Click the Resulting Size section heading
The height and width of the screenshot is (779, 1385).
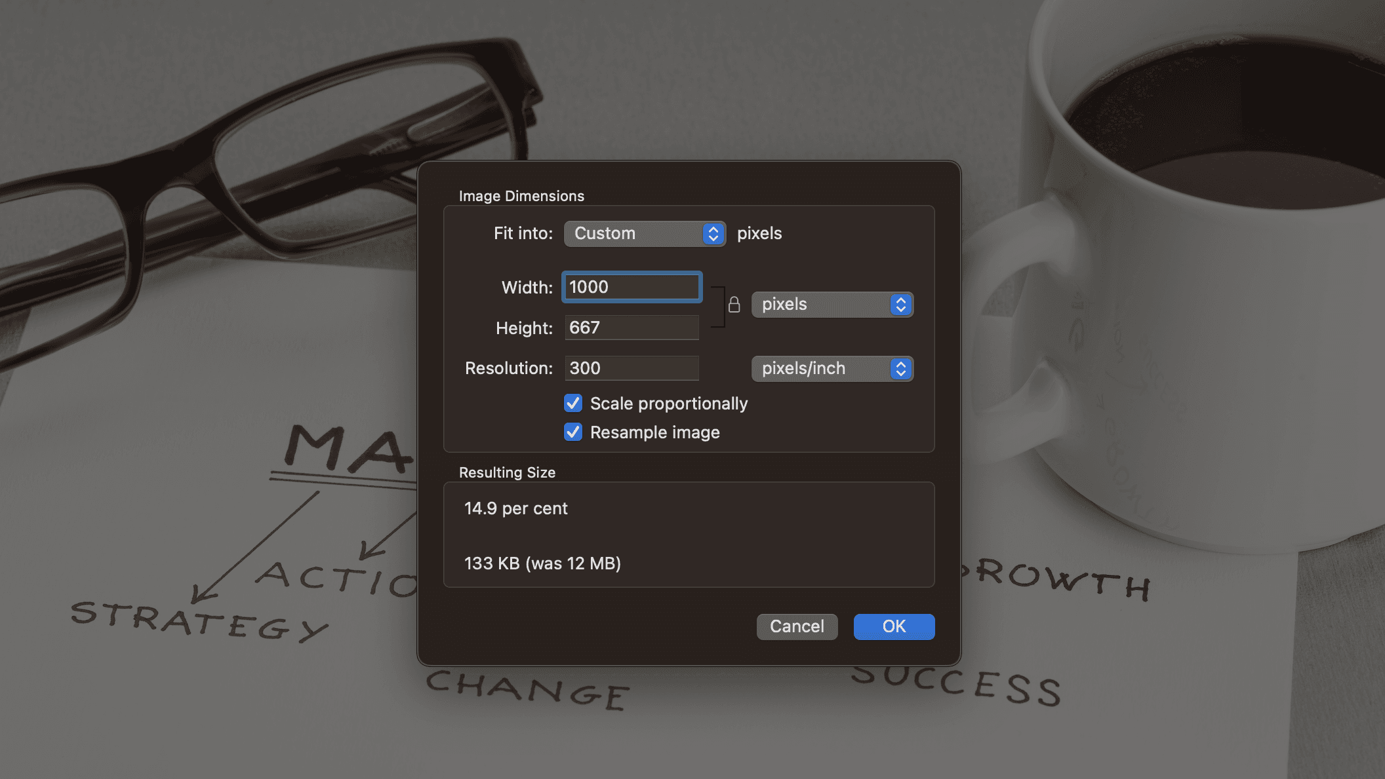pos(507,472)
